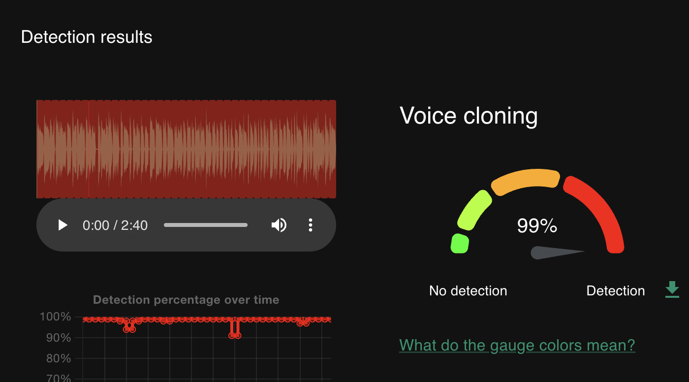Click the thin red playhead line in waveform
The width and height of the screenshot is (689, 382).
pos(89,149)
